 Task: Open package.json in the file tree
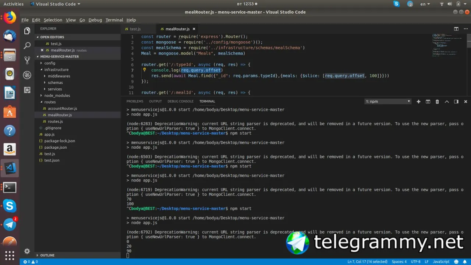[56, 147]
